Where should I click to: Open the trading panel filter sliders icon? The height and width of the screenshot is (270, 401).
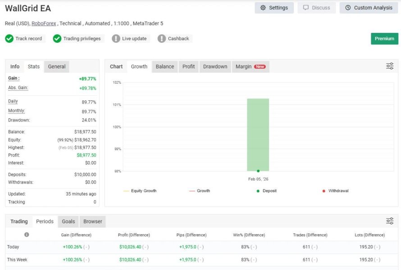tap(390, 221)
